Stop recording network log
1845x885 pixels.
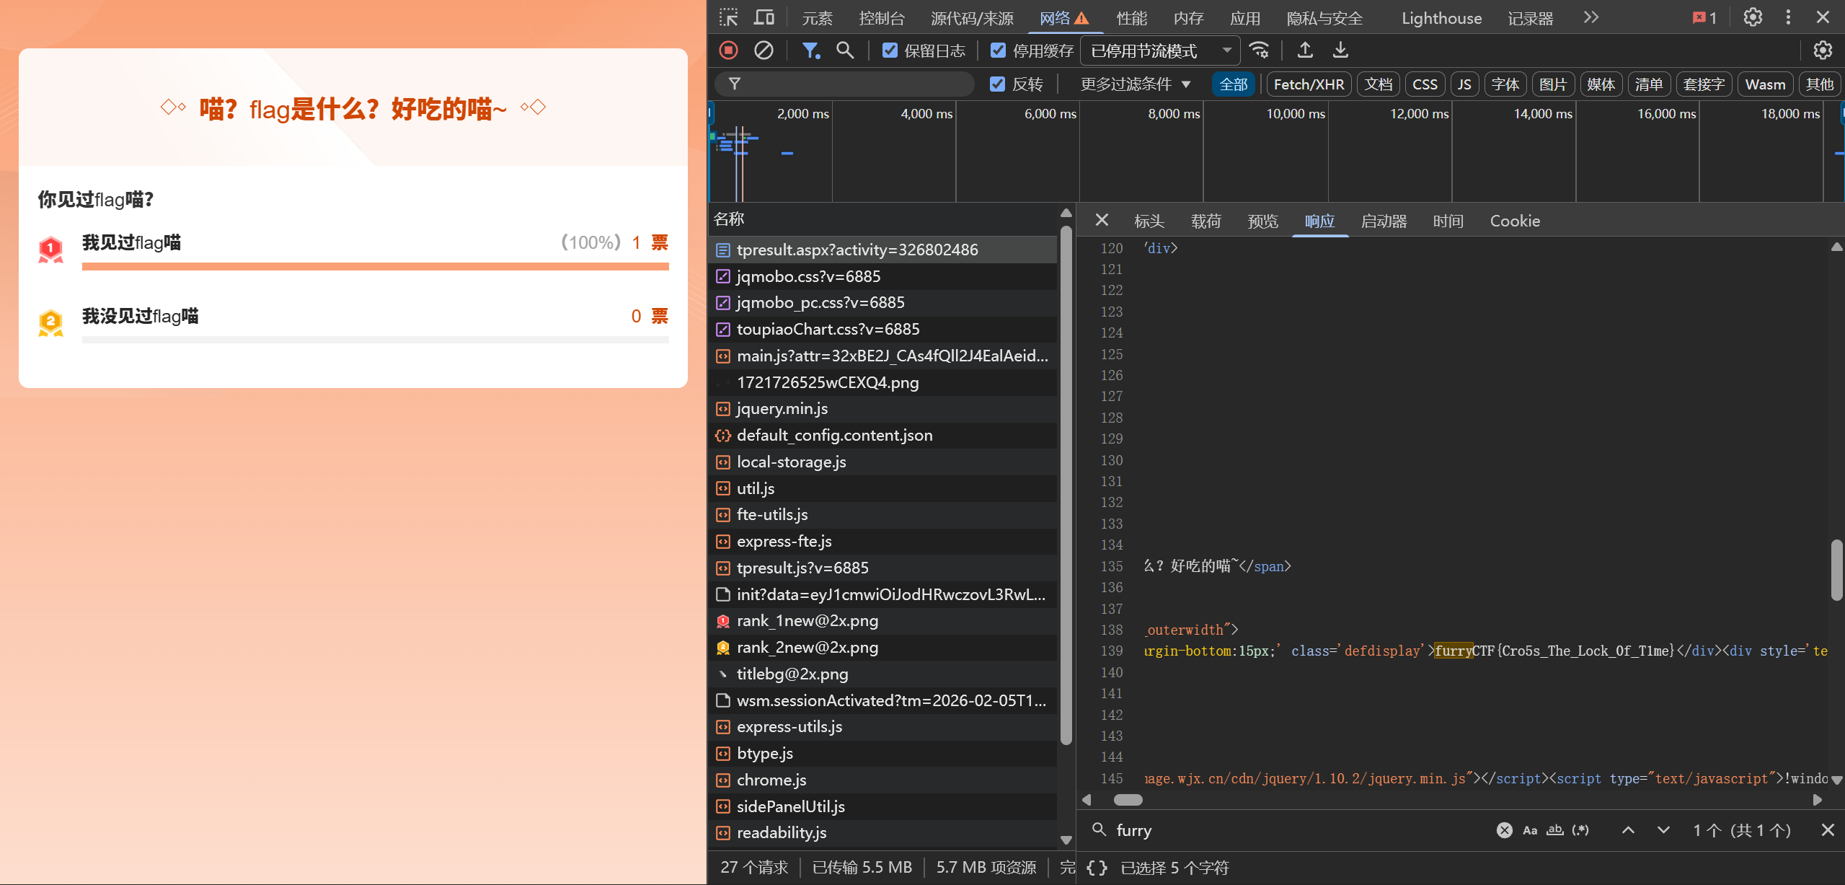click(728, 50)
